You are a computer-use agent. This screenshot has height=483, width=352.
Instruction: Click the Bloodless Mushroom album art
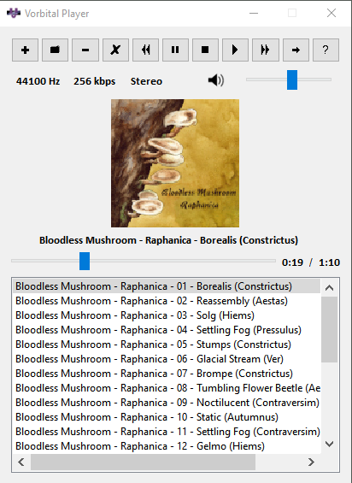pyautogui.click(x=175, y=163)
